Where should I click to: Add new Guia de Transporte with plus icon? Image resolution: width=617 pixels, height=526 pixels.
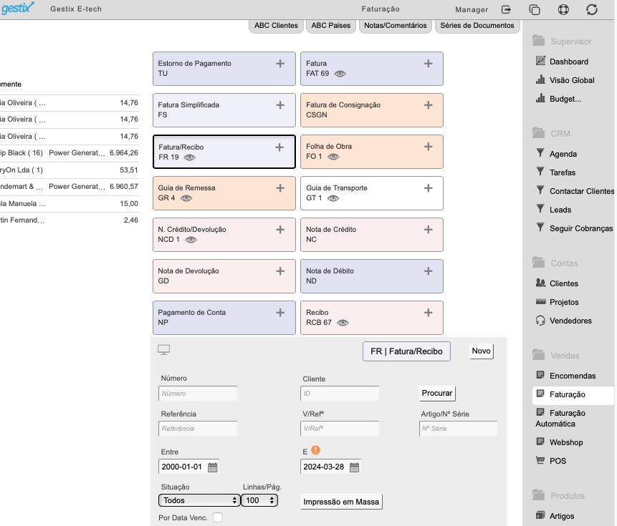point(429,188)
